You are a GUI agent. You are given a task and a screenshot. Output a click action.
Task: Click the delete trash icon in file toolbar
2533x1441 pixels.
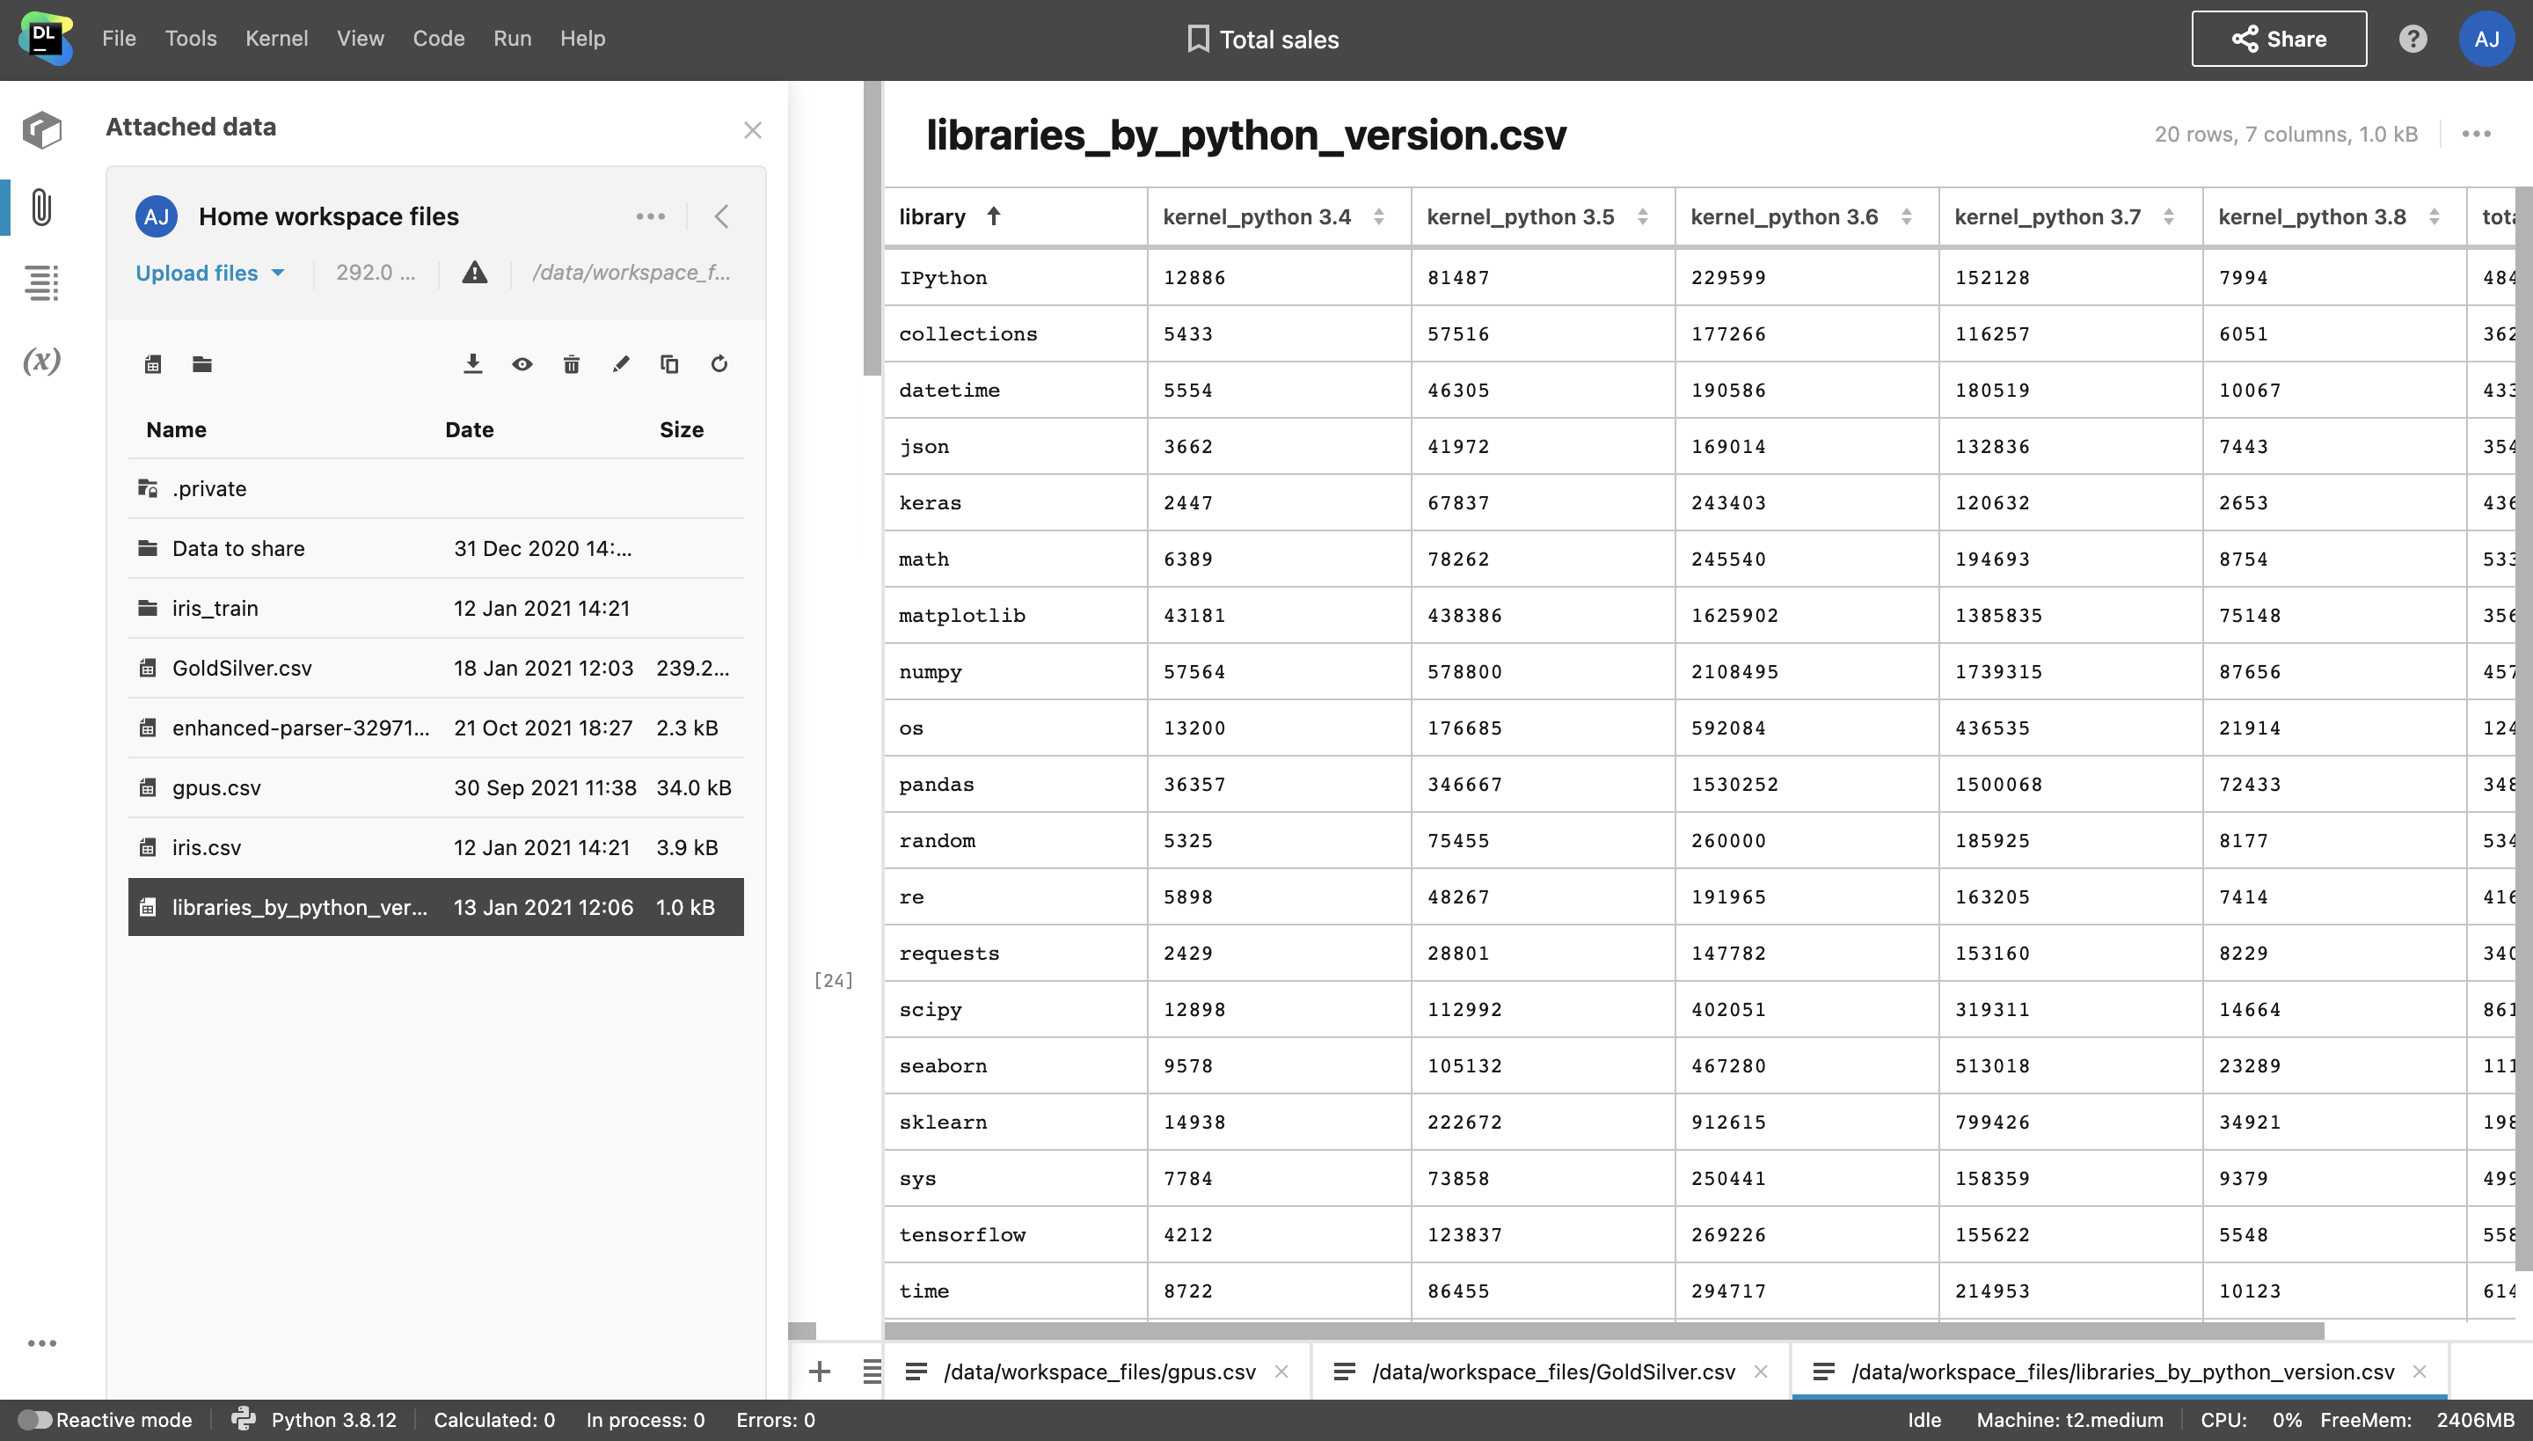[571, 364]
